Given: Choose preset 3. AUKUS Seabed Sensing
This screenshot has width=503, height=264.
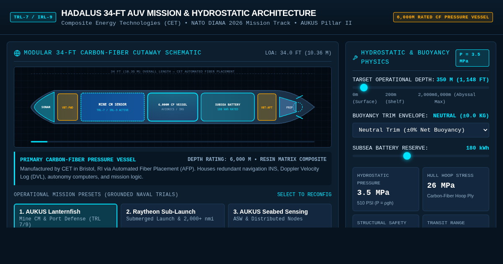Looking at the screenshot, I should click(280, 216).
